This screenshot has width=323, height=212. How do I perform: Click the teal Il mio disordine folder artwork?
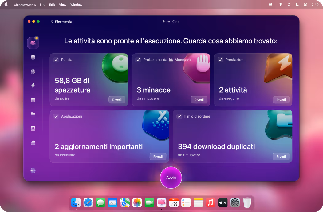[x=279, y=125]
